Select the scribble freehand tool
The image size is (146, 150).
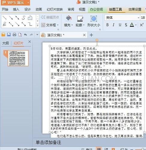pos(4,24)
